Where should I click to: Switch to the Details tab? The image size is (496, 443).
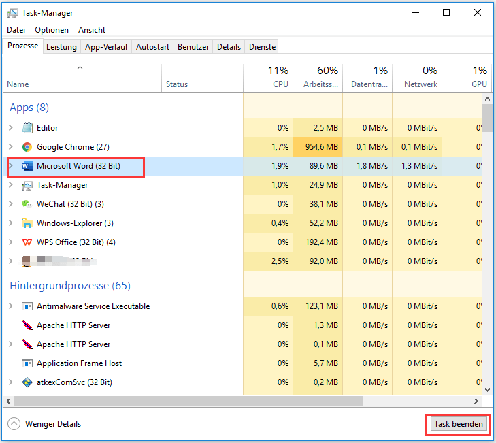pyautogui.click(x=229, y=47)
